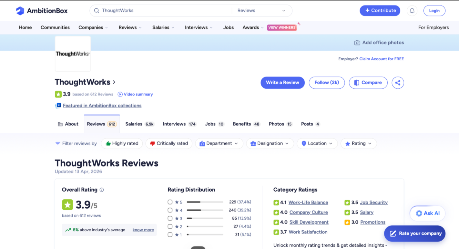This screenshot has width=459, height=249.
Task: Open the notifications bell
Action: point(412,11)
